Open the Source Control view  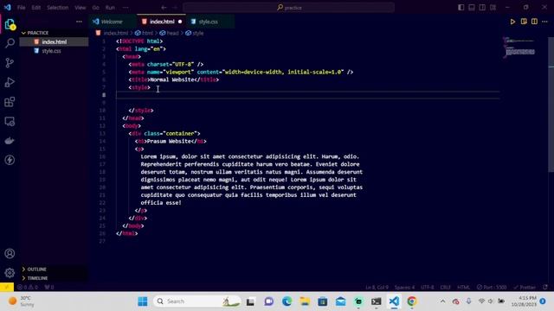click(10, 63)
